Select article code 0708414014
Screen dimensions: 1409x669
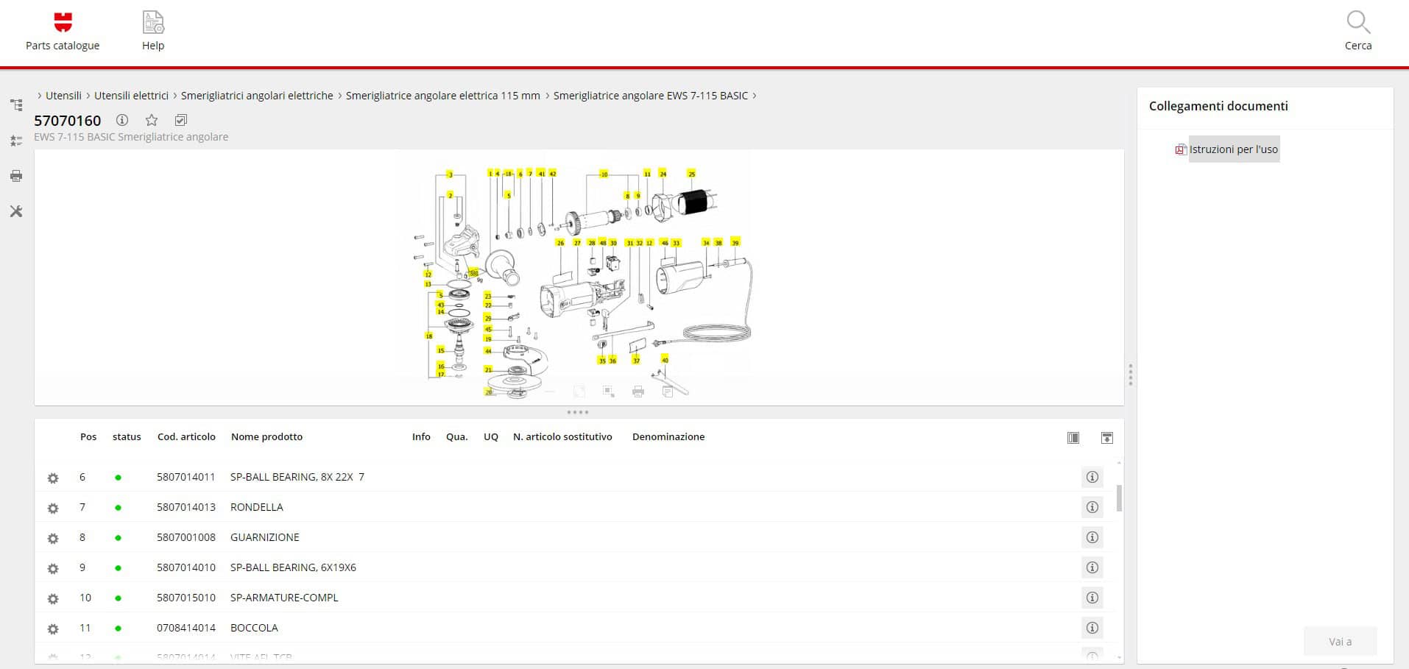tap(186, 628)
